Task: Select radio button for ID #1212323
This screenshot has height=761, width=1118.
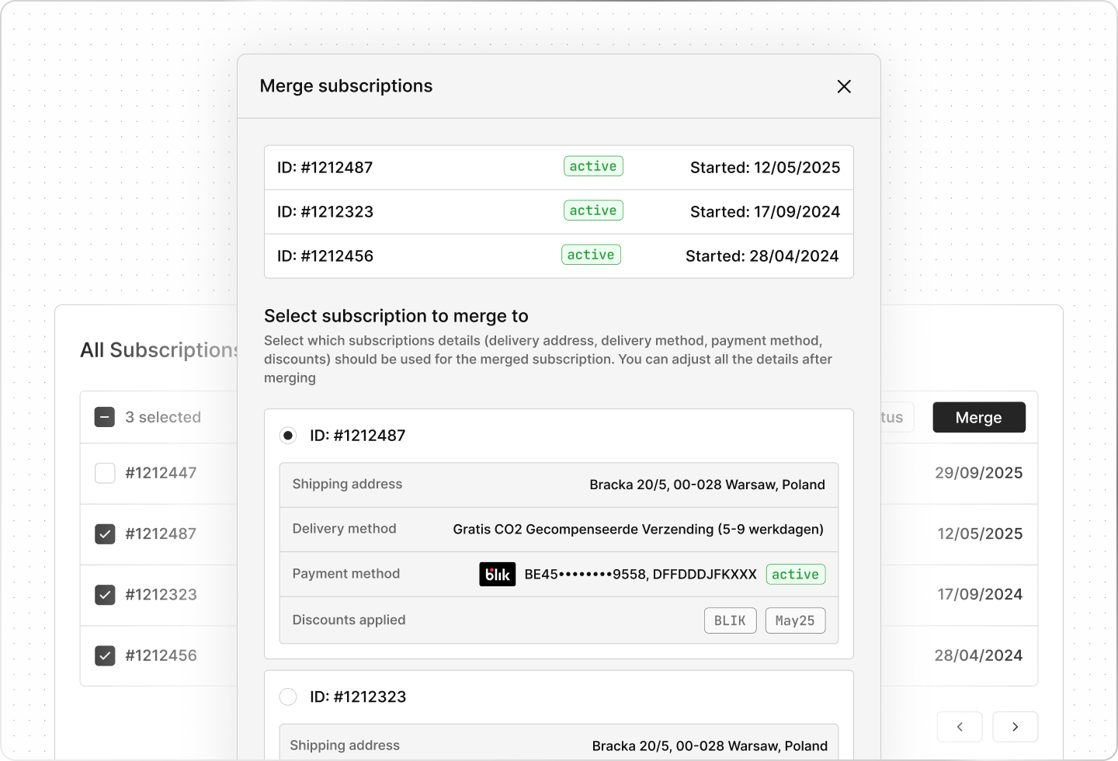Action: (288, 697)
